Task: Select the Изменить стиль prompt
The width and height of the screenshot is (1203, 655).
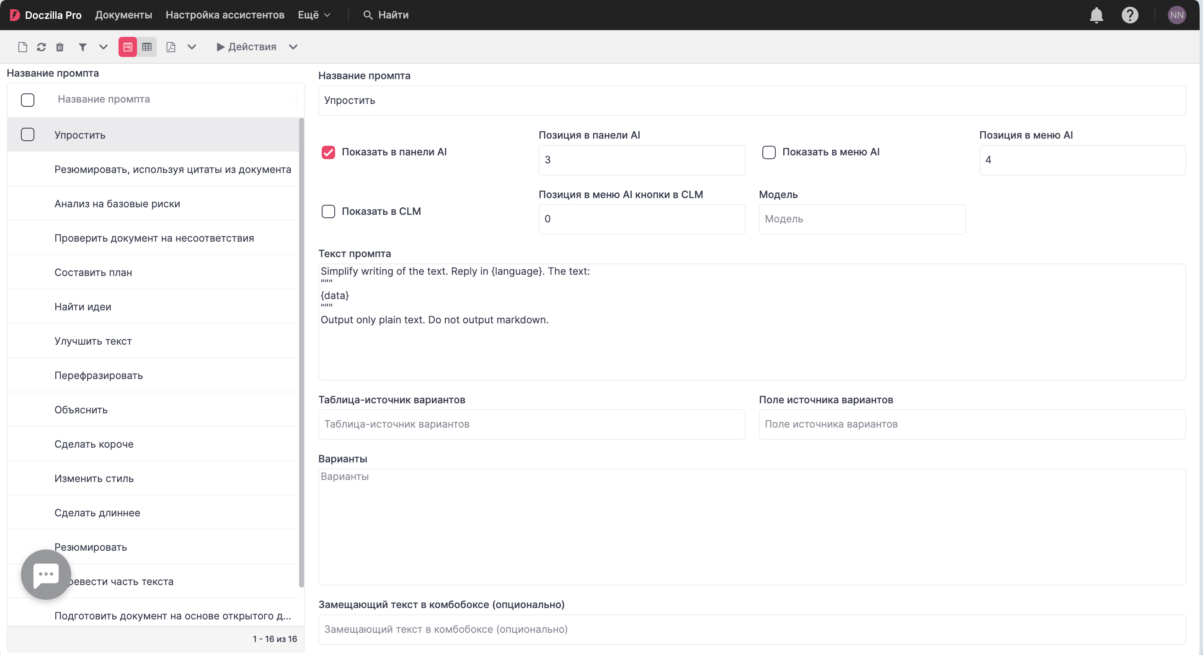Action: tap(153, 479)
